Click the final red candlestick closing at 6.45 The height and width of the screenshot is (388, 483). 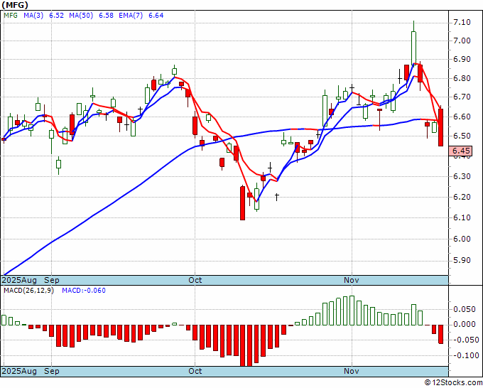tap(441, 127)
